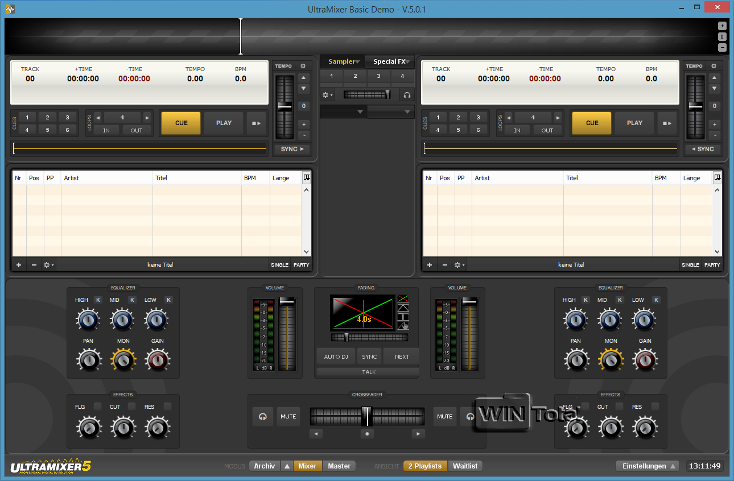
Task: Select the crossed-lines fading curve icon
Action: (403, 298)
